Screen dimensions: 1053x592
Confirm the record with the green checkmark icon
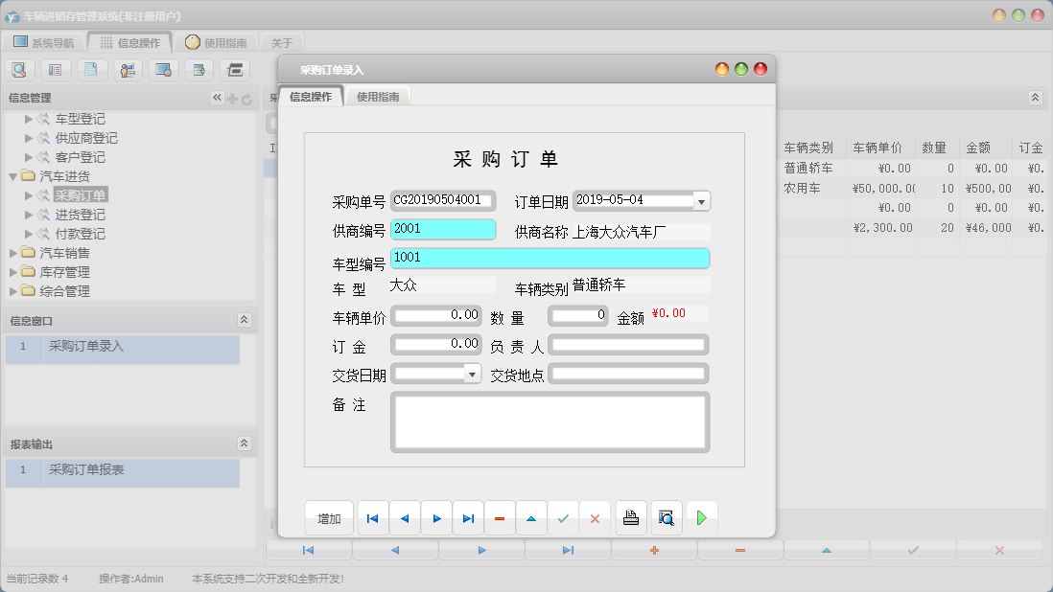pyautogui.click(x=564, y=517)
